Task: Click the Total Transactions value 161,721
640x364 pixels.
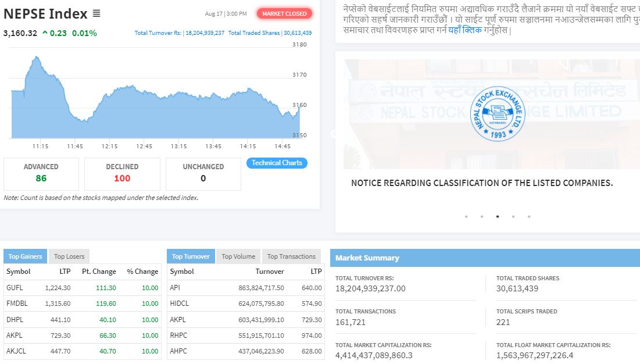Action: tap(351, 322)
